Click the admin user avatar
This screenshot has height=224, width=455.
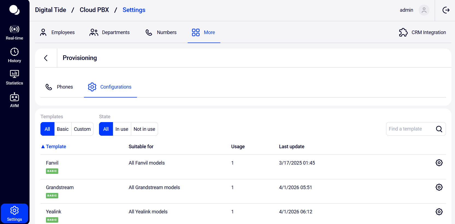(x=424, y=10)
